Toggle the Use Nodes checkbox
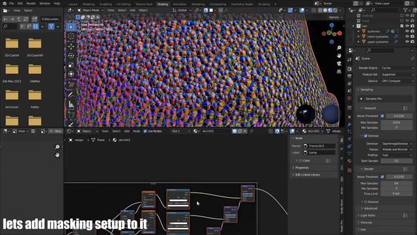The height and width of the screenshot is (235, 417). (145, 131)
